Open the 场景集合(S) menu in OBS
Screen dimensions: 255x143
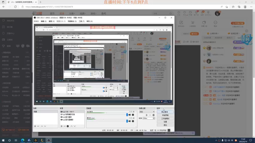72,21
